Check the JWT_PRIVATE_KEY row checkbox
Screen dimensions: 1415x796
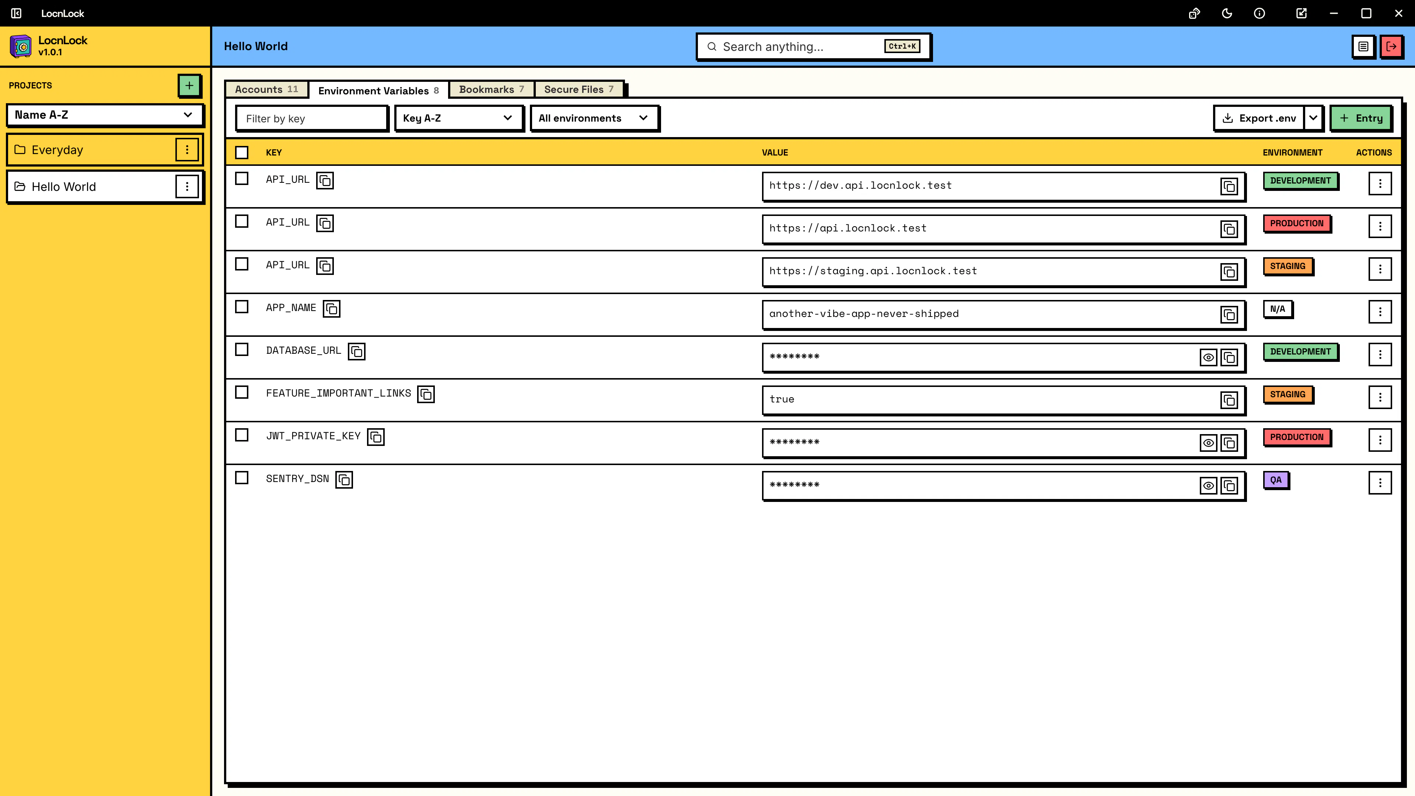(x=242, y=435)
